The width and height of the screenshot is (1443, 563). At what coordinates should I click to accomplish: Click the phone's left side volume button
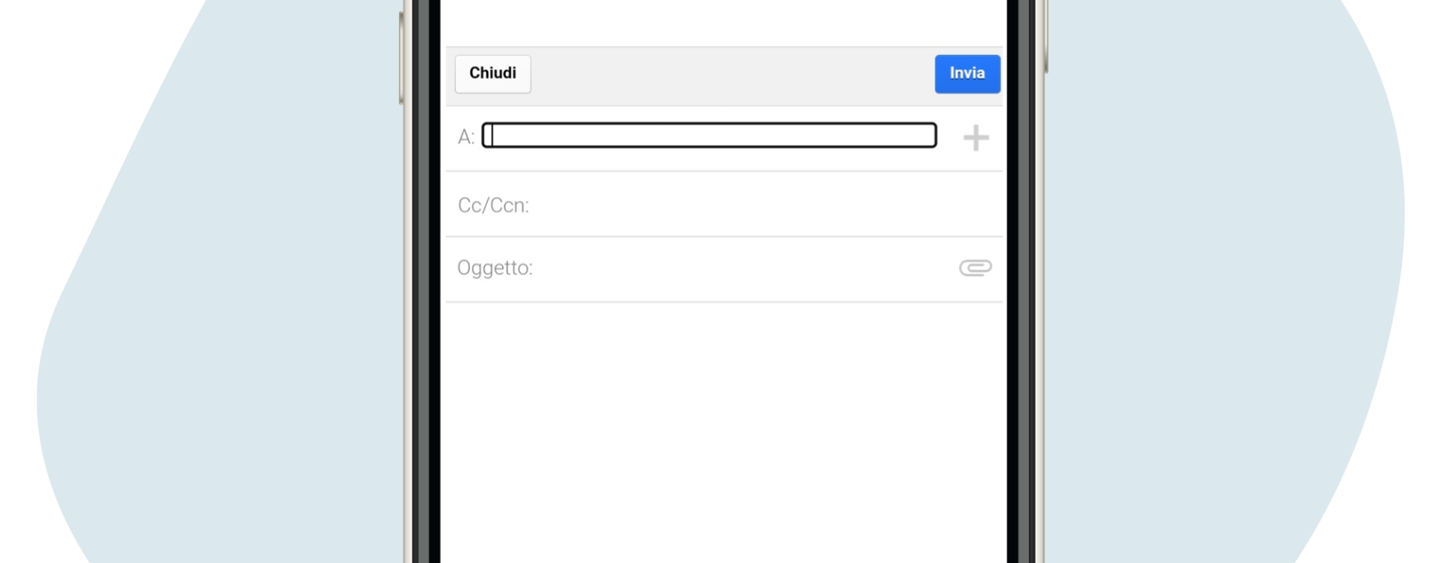(x=401, y=58)
